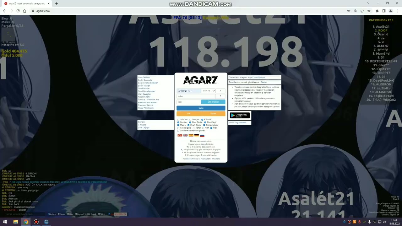The height and width of the screenshot is (226, 402).
Task: Open Nasıl Oynanır menu entry
Action: [144, 97]
